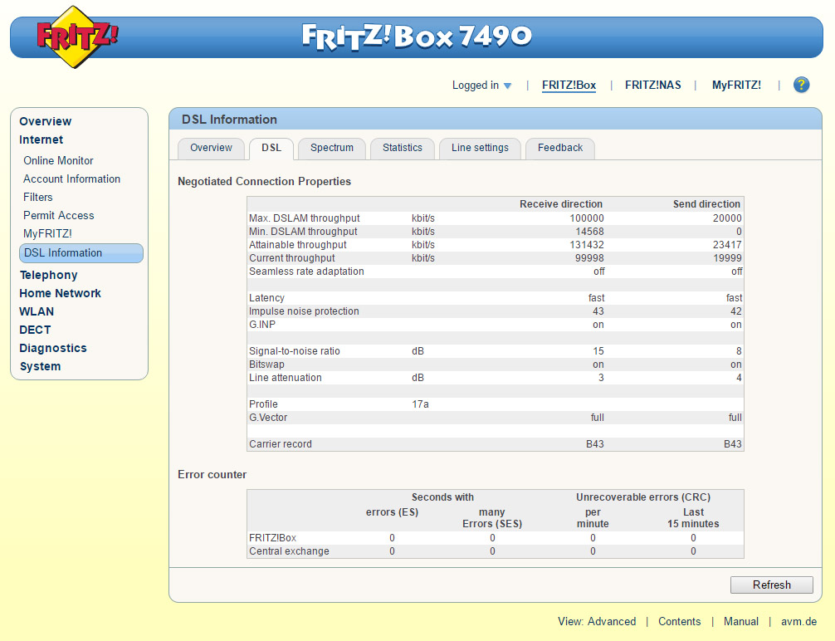This screenshot has width=835, height=641.
Task: Open the Filters sidebar entry
Action: pyautogui.click(x=38, y=197)
